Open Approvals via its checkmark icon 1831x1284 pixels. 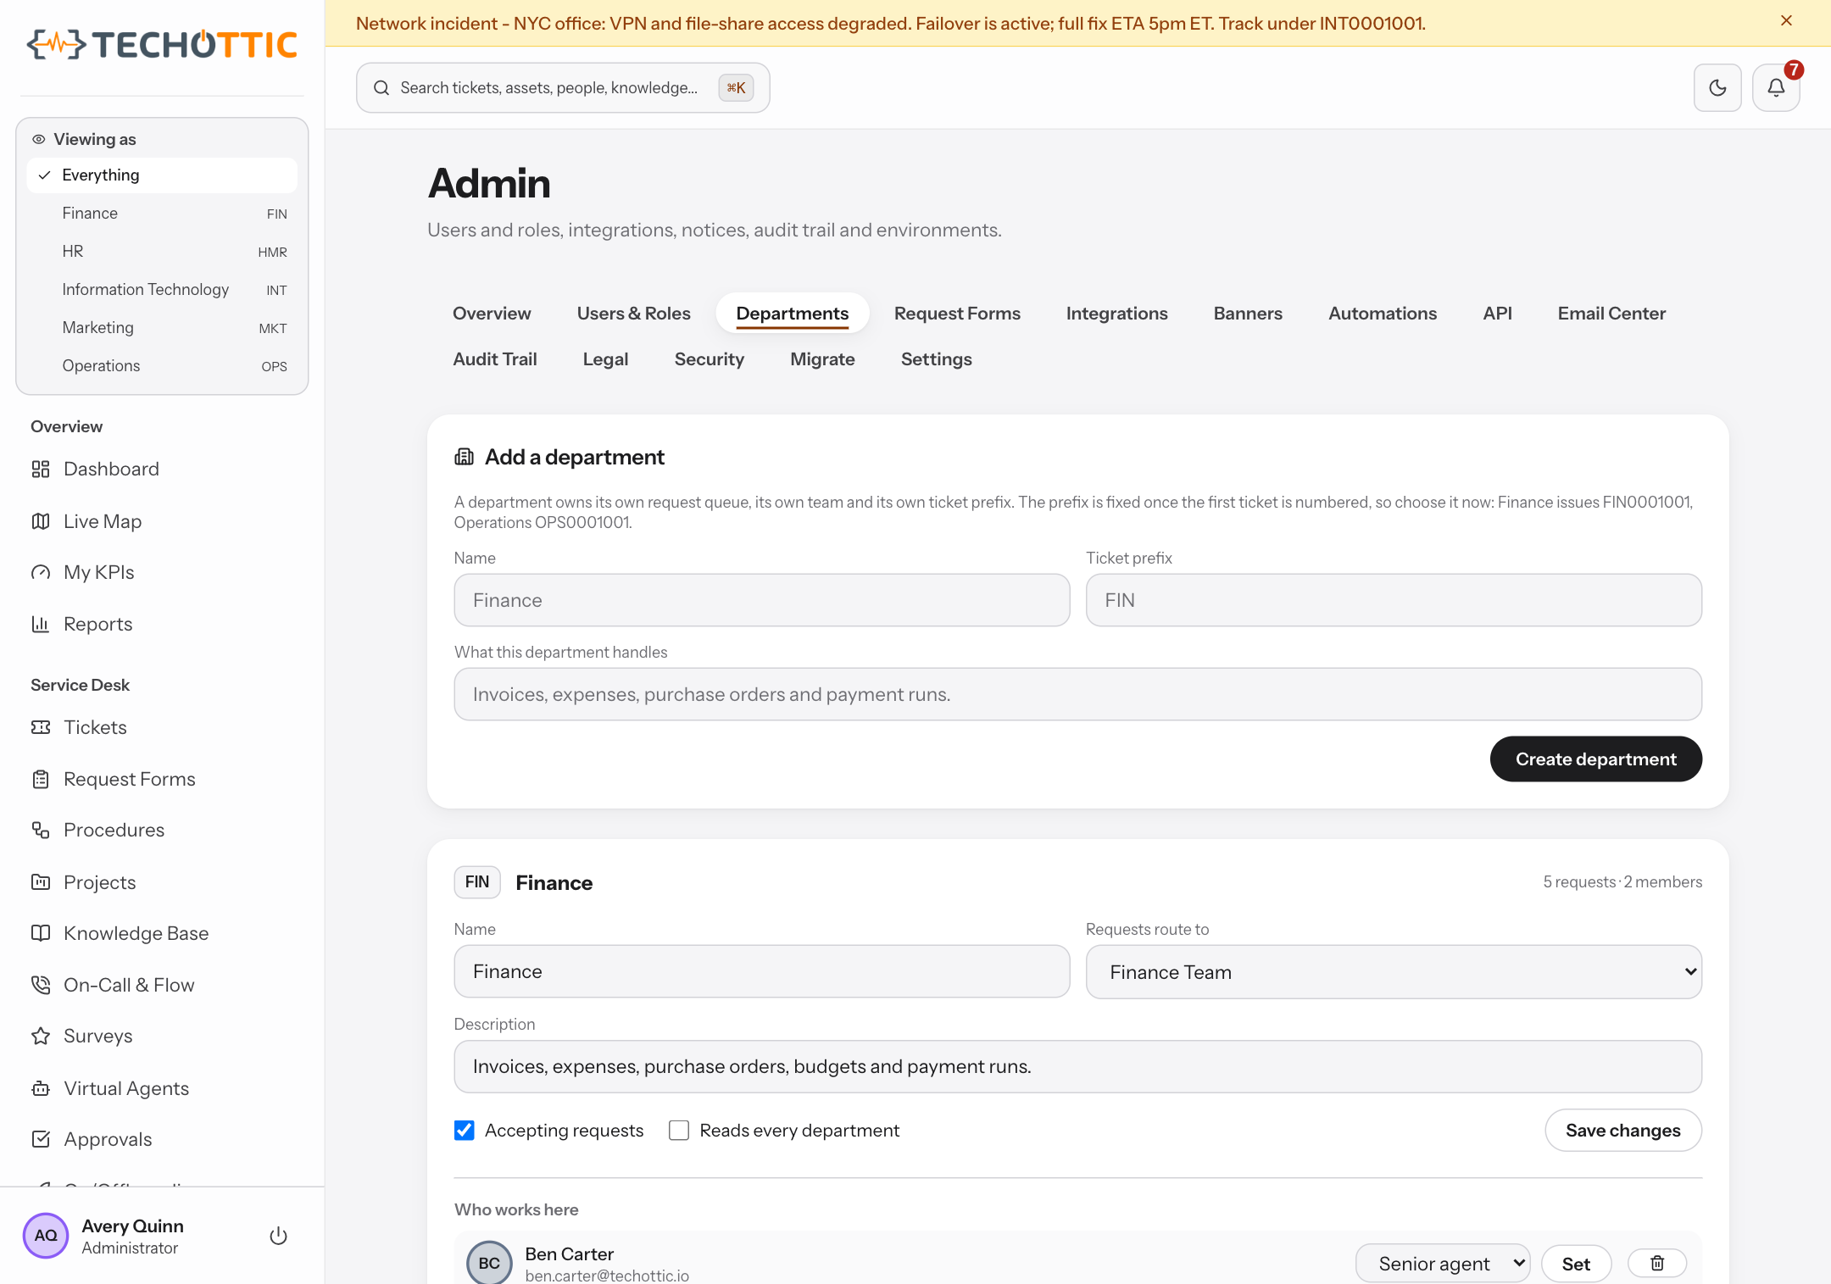pos(41,1139)
